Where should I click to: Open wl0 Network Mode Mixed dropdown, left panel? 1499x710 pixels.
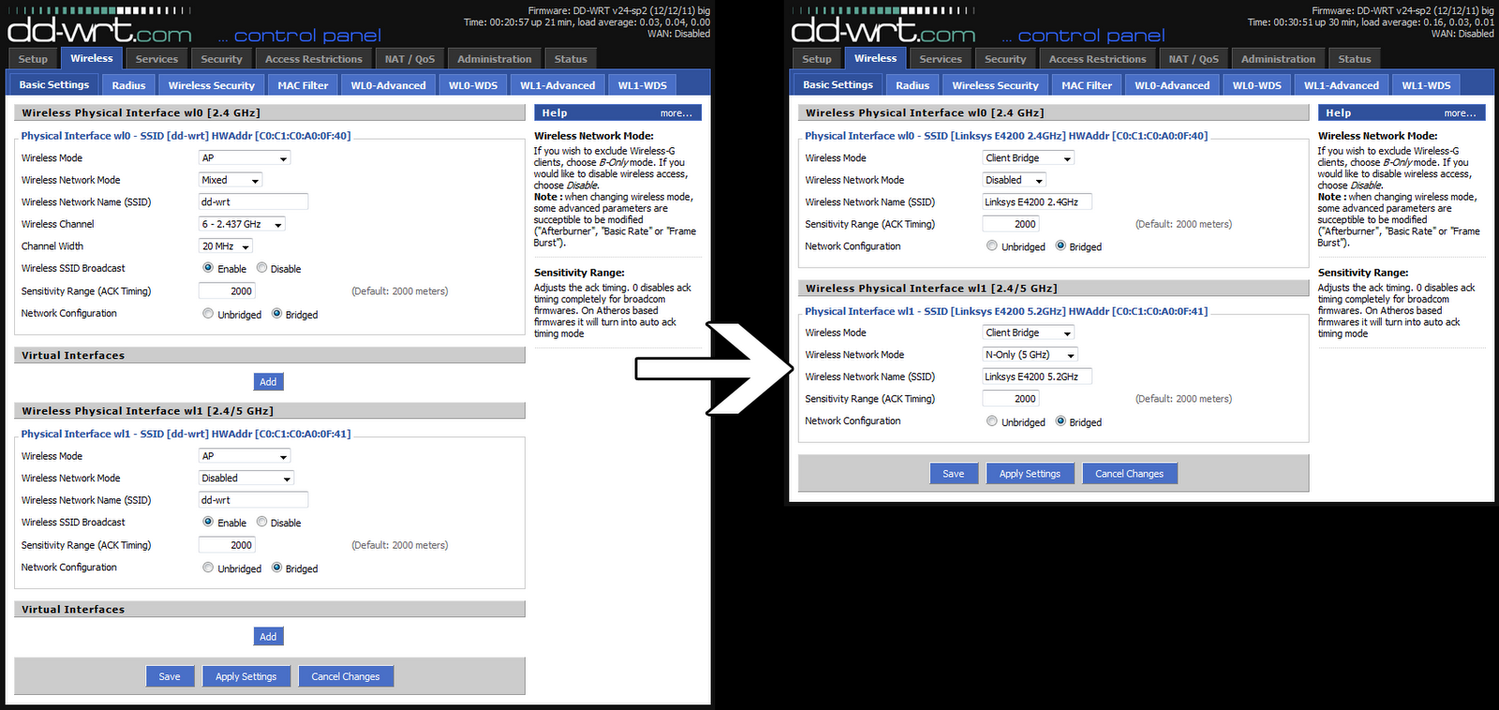(x=230, y=180)
